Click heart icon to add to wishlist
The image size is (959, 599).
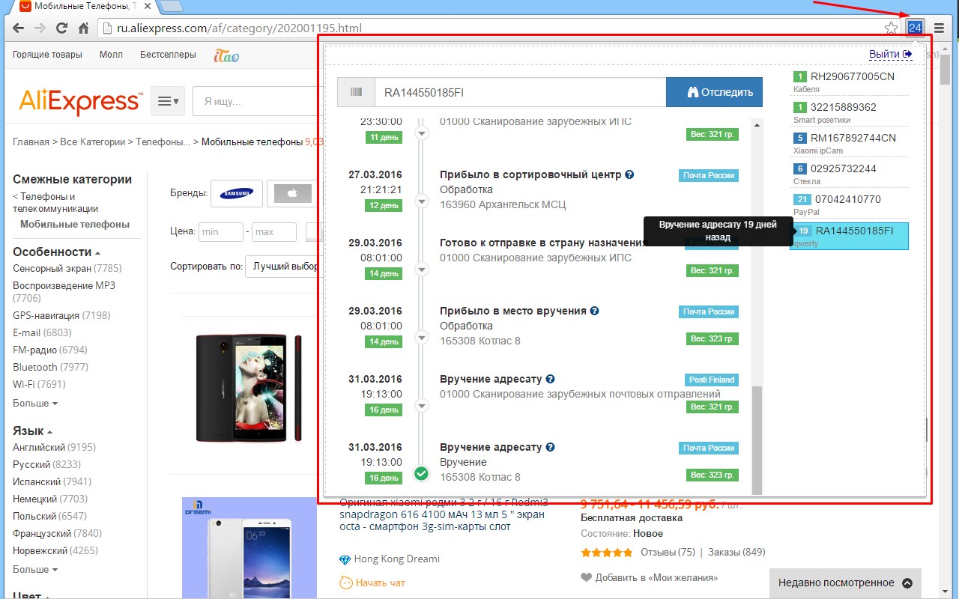point(587,577)
